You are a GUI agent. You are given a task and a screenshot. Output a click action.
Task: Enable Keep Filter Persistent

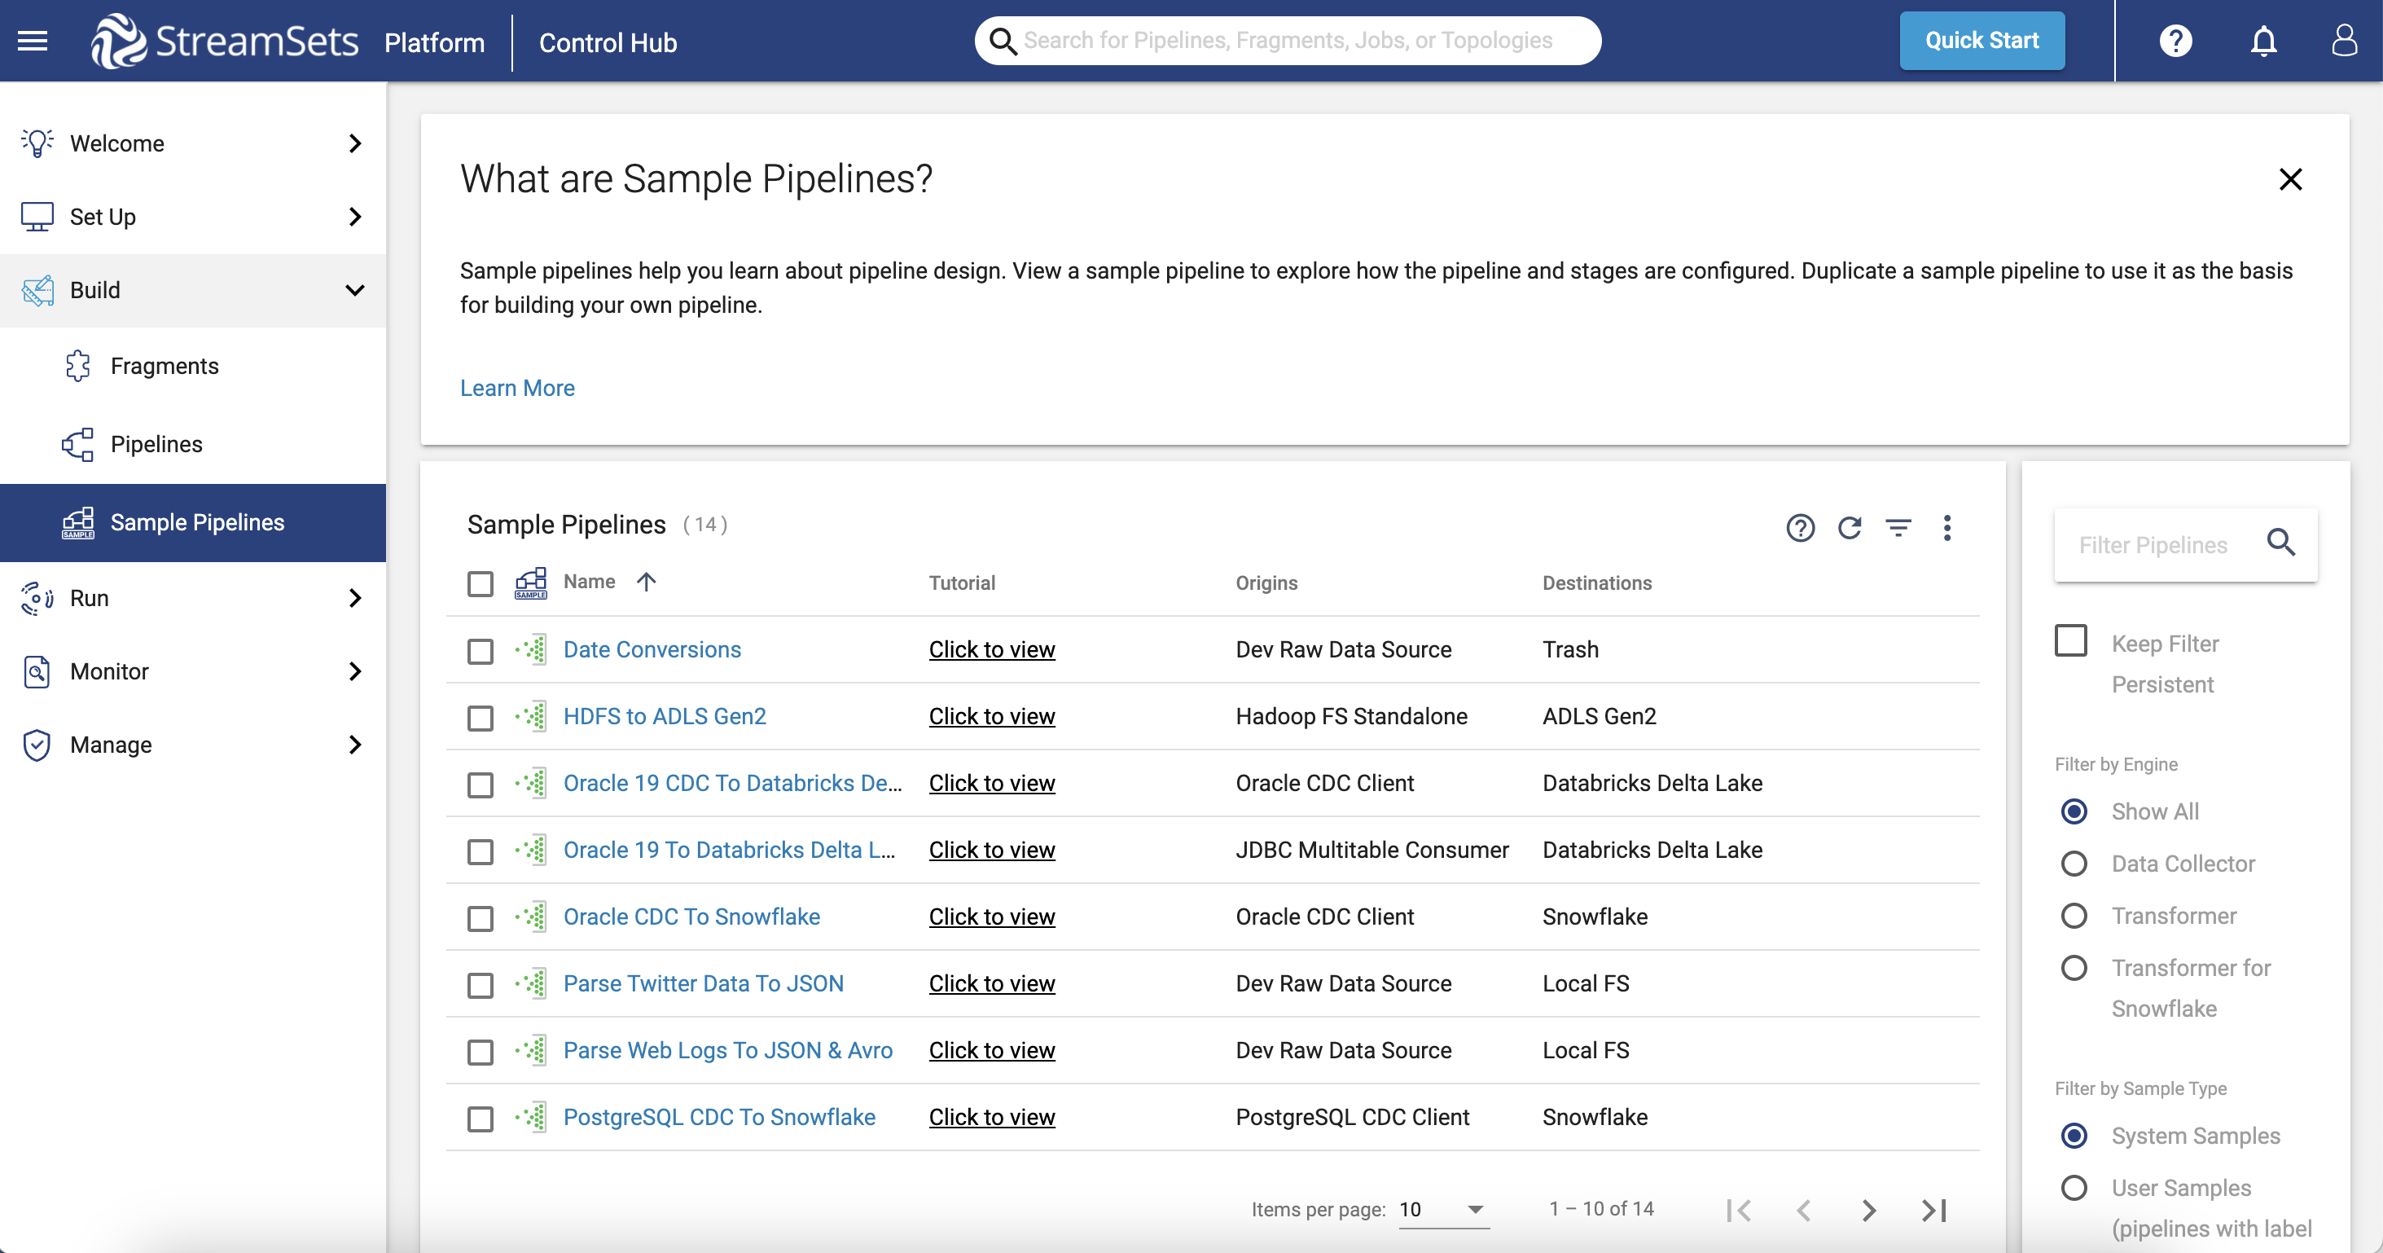(2073, 640)
